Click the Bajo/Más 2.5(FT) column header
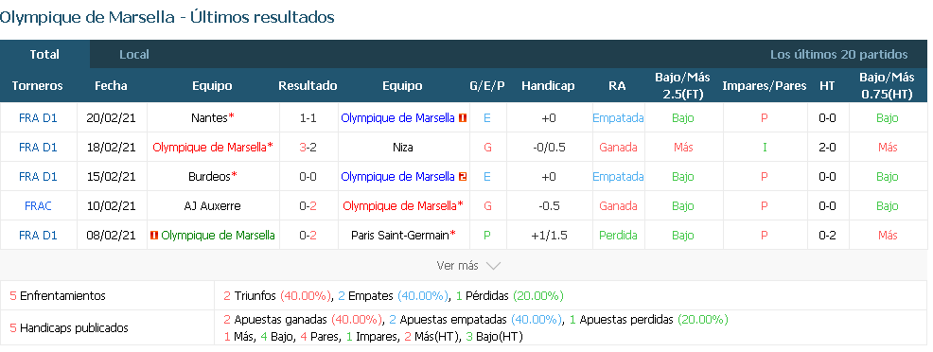The height and width of the screenshot is (352, 933). tap(682, 85)
